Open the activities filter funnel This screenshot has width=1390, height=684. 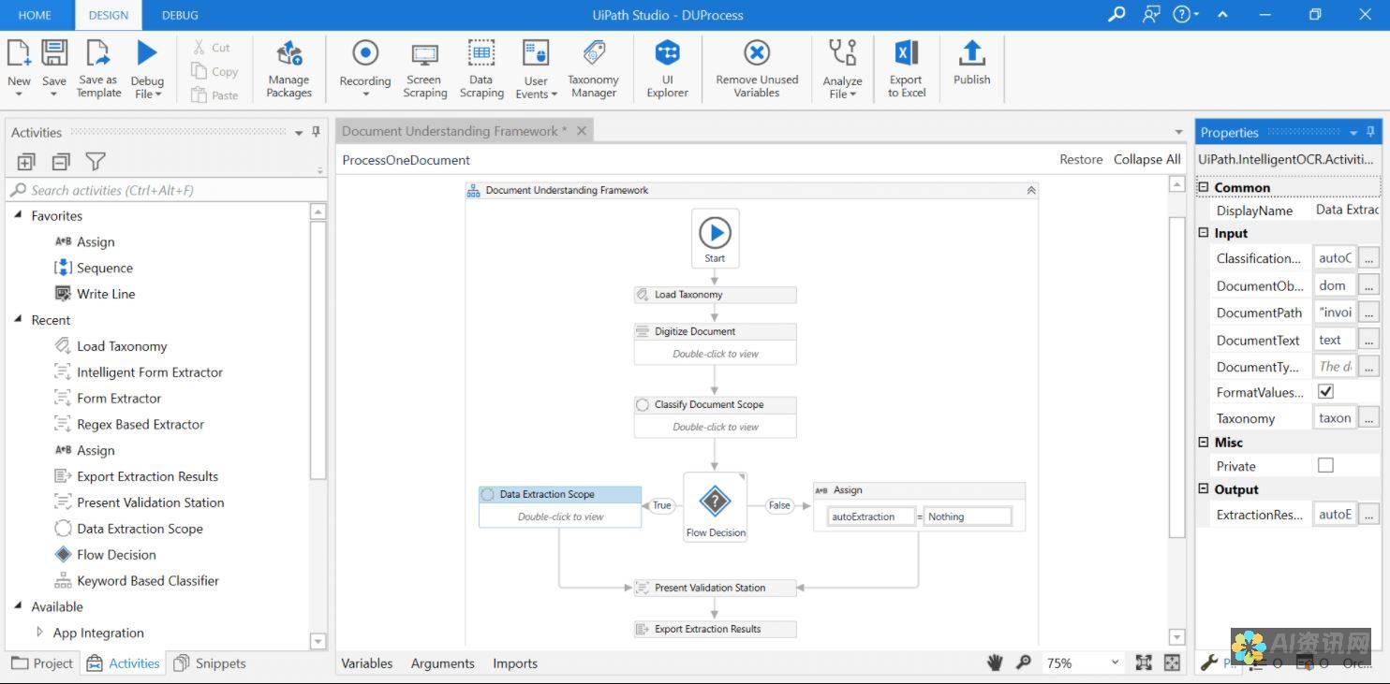tap(96, 161)
